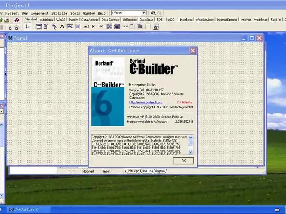Pick the Frames component icon
Screen dimensions: 286x214
coord(39,26)
